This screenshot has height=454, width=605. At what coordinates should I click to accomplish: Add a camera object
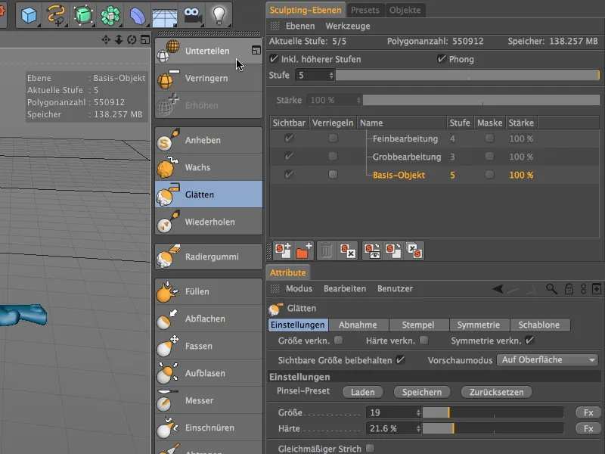click(x=192, y=16)
